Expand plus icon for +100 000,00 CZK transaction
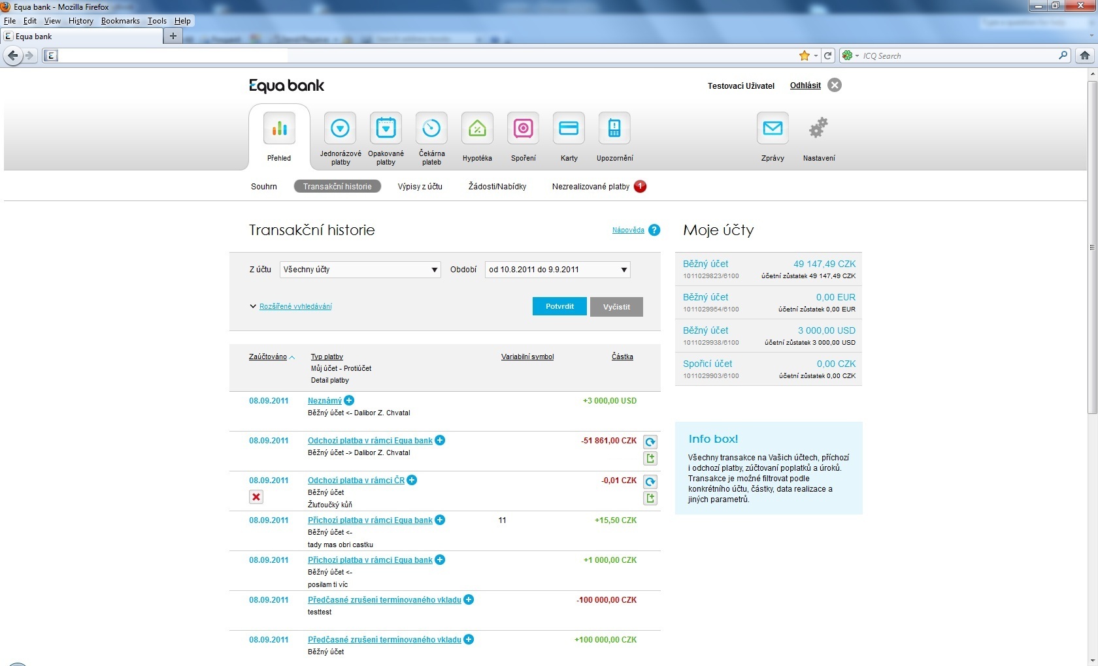The height and width of the screenshot is (666, 1098). pyautogui.click(x=469, y=639)
